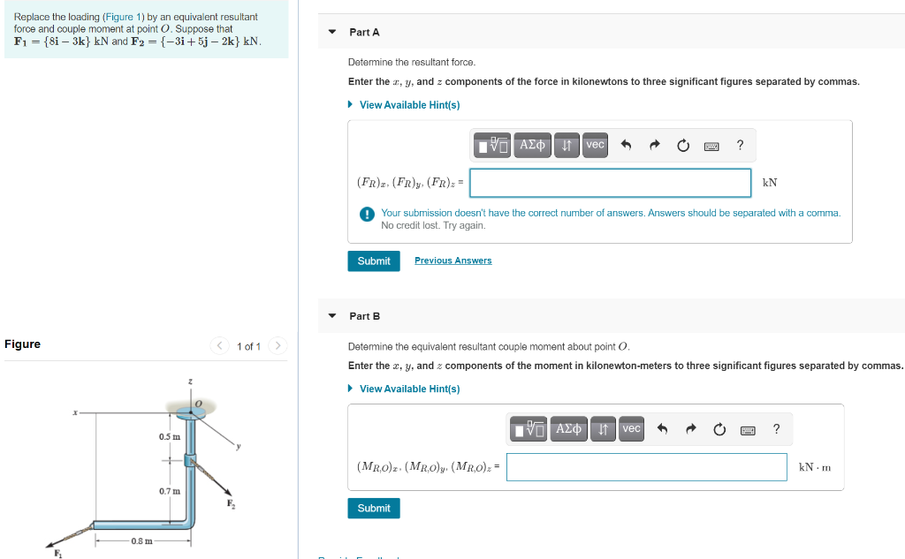Submit the Part B answer
This screenshot has width=905, height=559.
pyautogui.click(x=373, y=508)
